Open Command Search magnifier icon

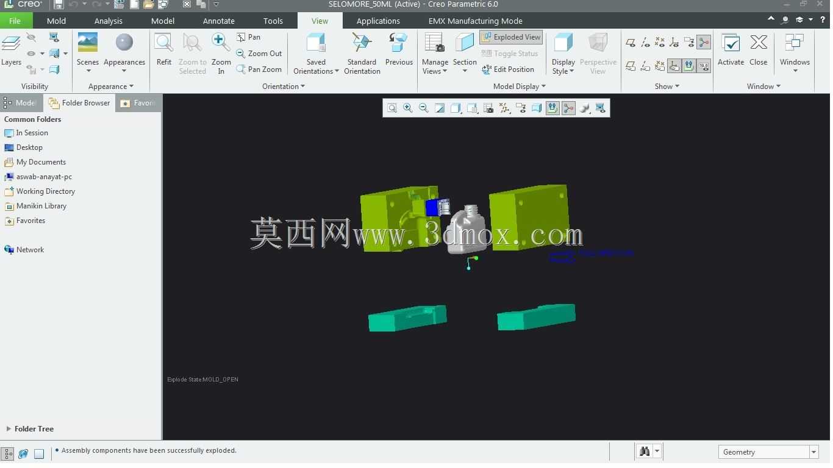pyautogui.click(x=785, y=20)
